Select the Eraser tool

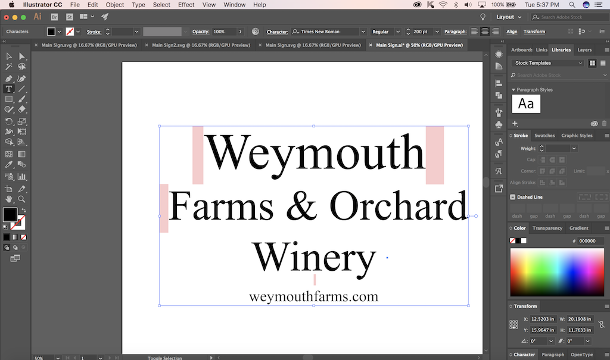coord(22,109)
